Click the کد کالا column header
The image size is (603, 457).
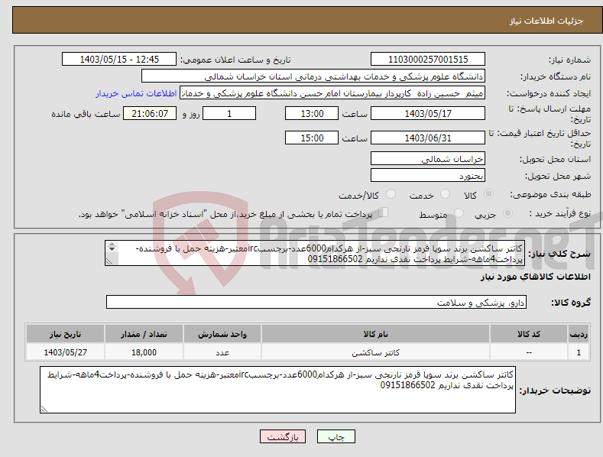point(529,334)
